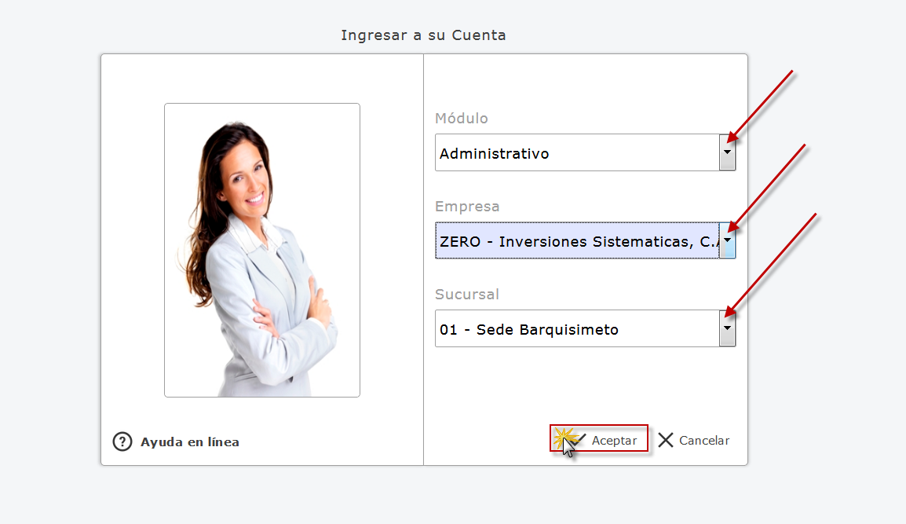The width and height of the screenshot is (906, 524).
Task: Click the question mark help icon
Action: tap(122, 442)
